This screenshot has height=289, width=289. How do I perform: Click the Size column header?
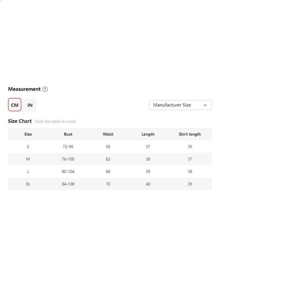click(x=28, y=134)
